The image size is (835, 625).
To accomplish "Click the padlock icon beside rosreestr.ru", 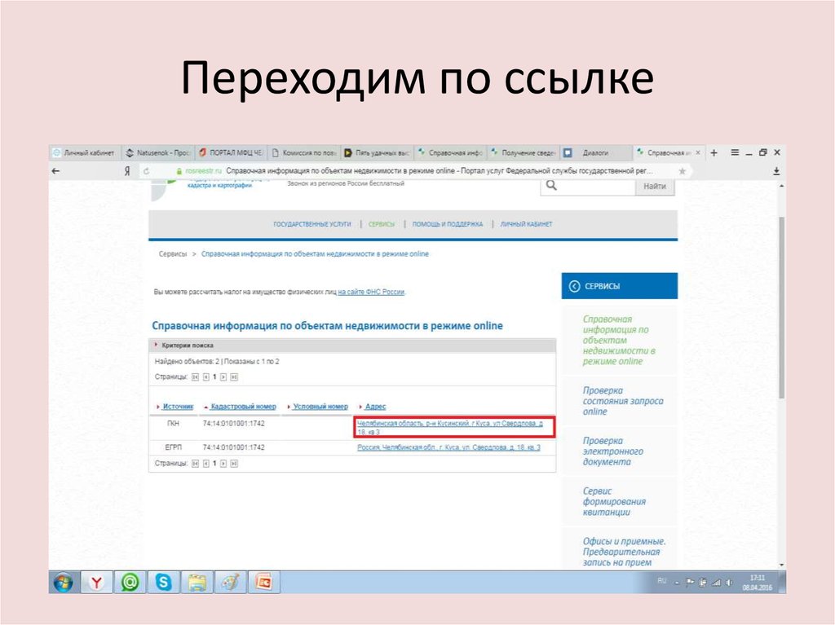I will pos(180,170).
